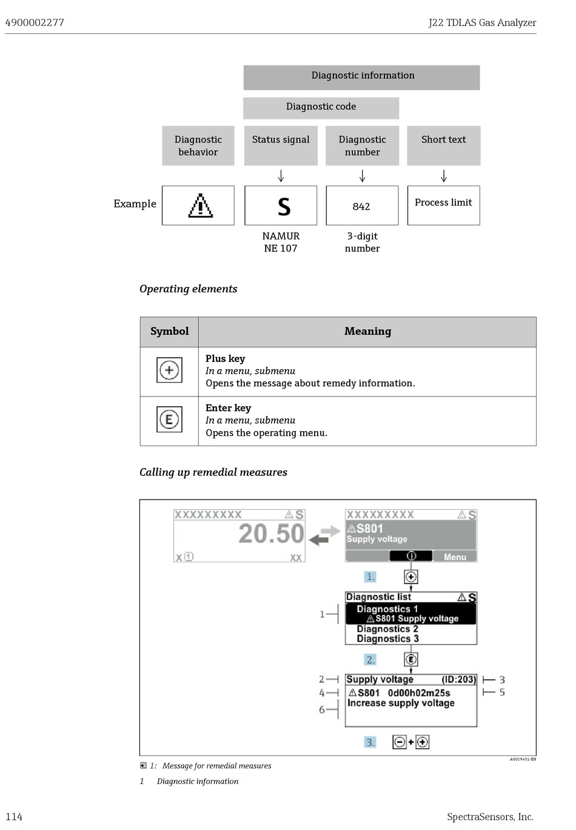Click the Enter key symbol in the table
Viewport: 576px width, 830px height.
[x=169, y=419]
